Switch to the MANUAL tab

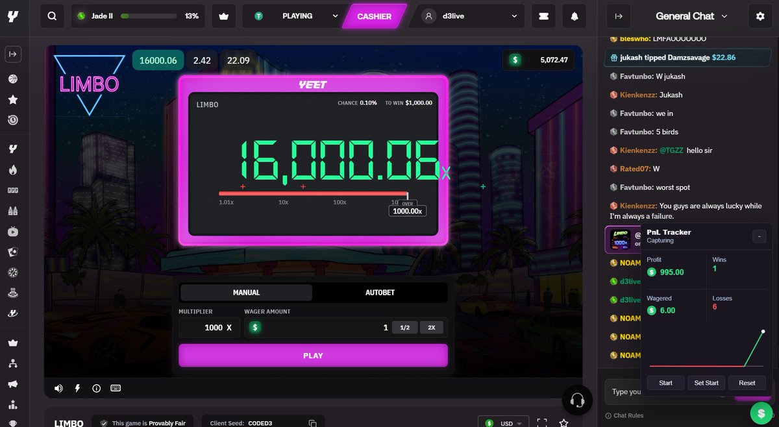(x=246, y=293)
